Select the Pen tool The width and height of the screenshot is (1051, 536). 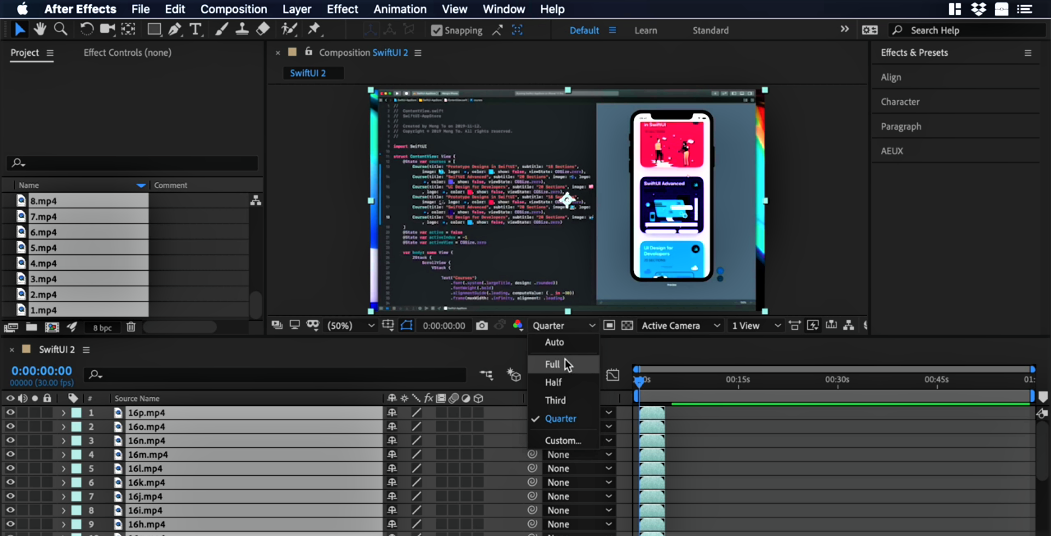point(175,30)
